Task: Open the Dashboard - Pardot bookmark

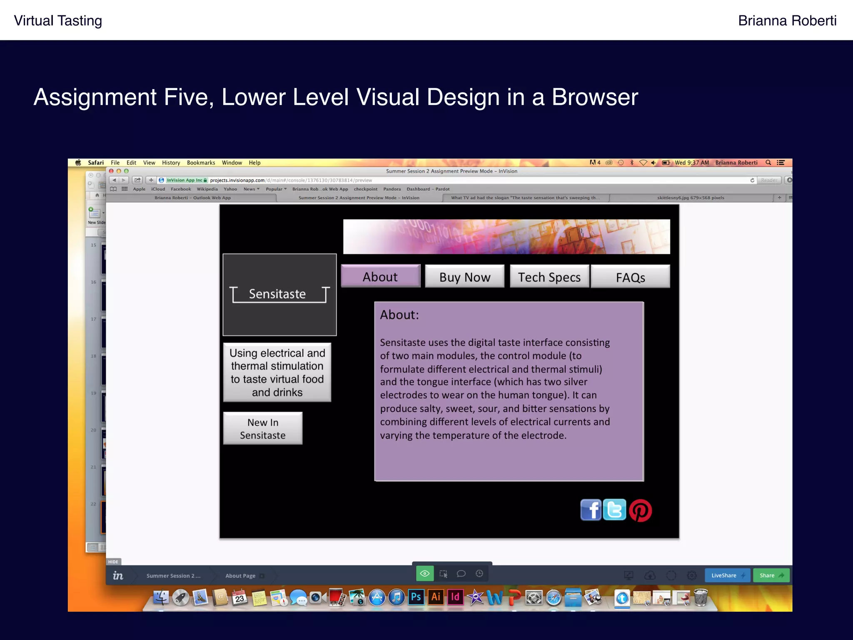Action: [x=428, y=189]
